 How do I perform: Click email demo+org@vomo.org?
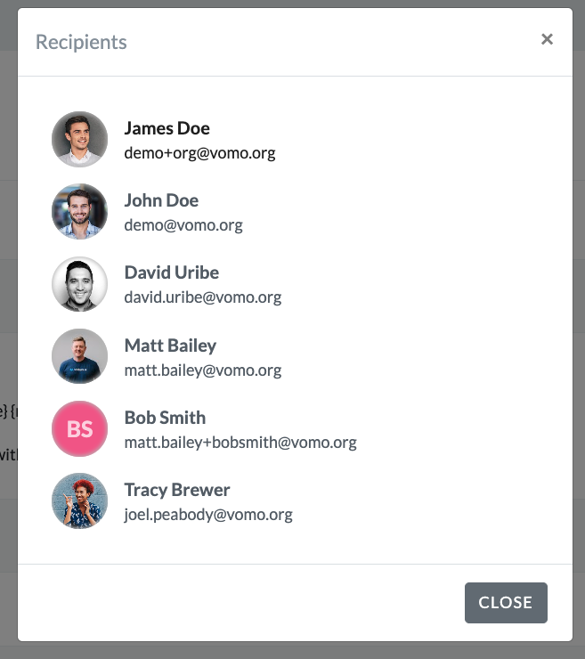tap(199, 153)
